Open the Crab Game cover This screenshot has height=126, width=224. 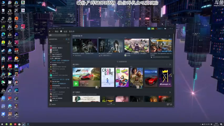[x=108, y=77]
